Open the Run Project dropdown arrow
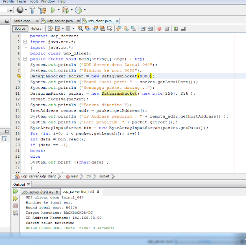The width and height of the screenshot is (246, 245). pyautogui.click(x=59, y=10)
